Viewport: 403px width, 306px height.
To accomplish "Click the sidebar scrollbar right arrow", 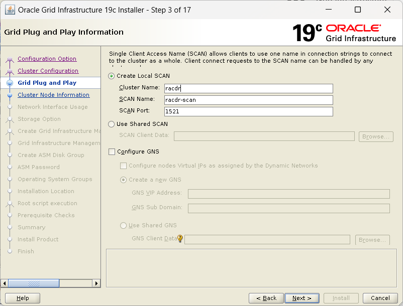I will [x=96, y=283].
